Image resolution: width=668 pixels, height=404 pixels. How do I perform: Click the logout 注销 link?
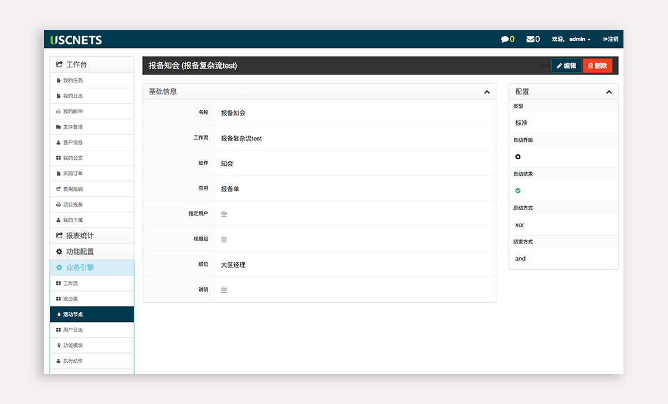(x=611, y=39)
